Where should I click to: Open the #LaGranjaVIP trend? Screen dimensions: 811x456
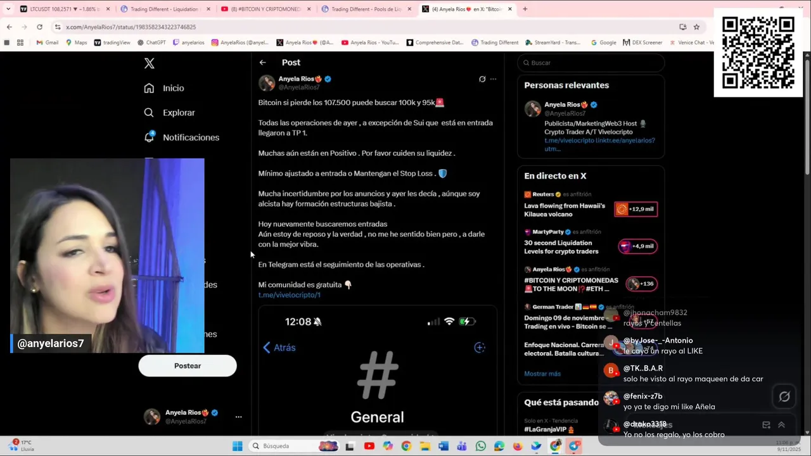[x=549, y=429]
